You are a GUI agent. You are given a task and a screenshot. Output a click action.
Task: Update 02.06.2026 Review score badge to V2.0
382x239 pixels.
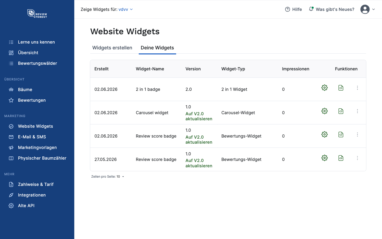pyautogui.click(x=199, y=140)
